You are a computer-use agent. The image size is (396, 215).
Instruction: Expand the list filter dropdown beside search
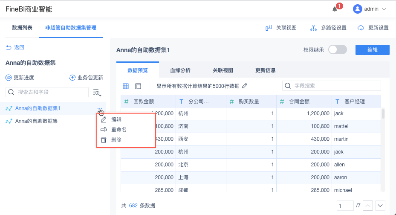(x=97, y=92)
